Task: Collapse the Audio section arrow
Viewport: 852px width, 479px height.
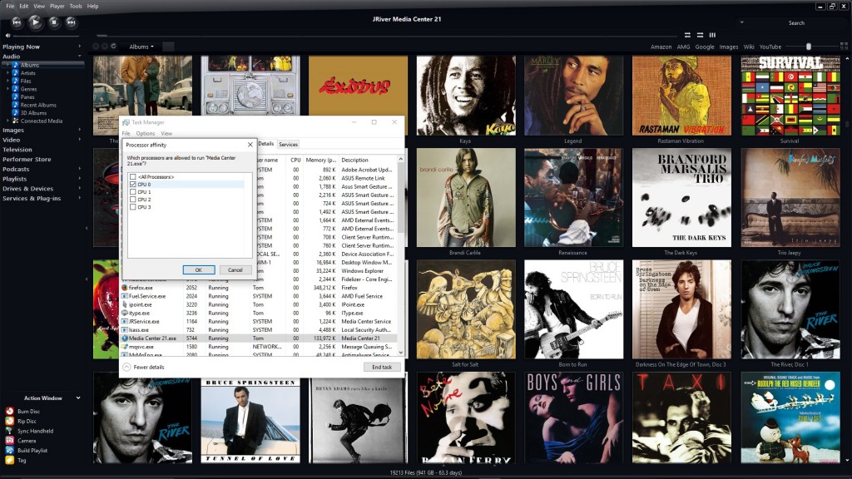Action: point(80,57)
